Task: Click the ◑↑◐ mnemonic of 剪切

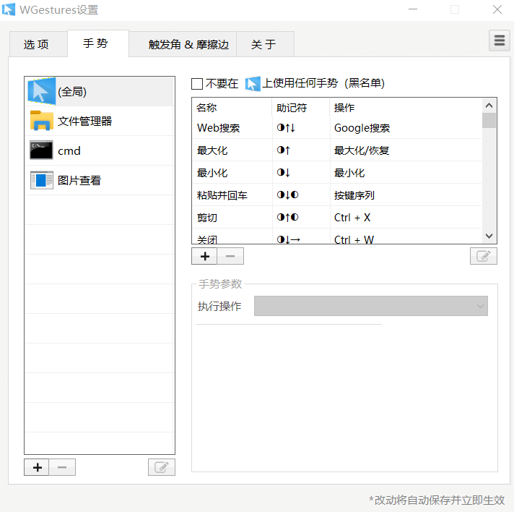Action: tap(287, 218)
